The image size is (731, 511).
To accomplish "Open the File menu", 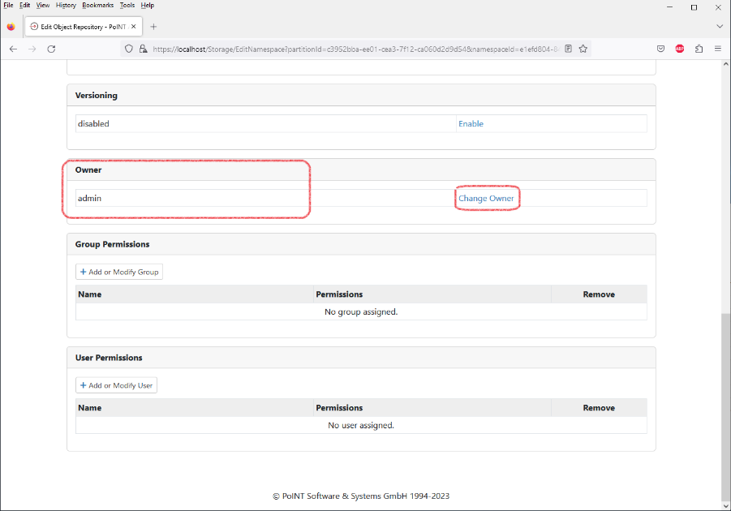I will point(8,5).
